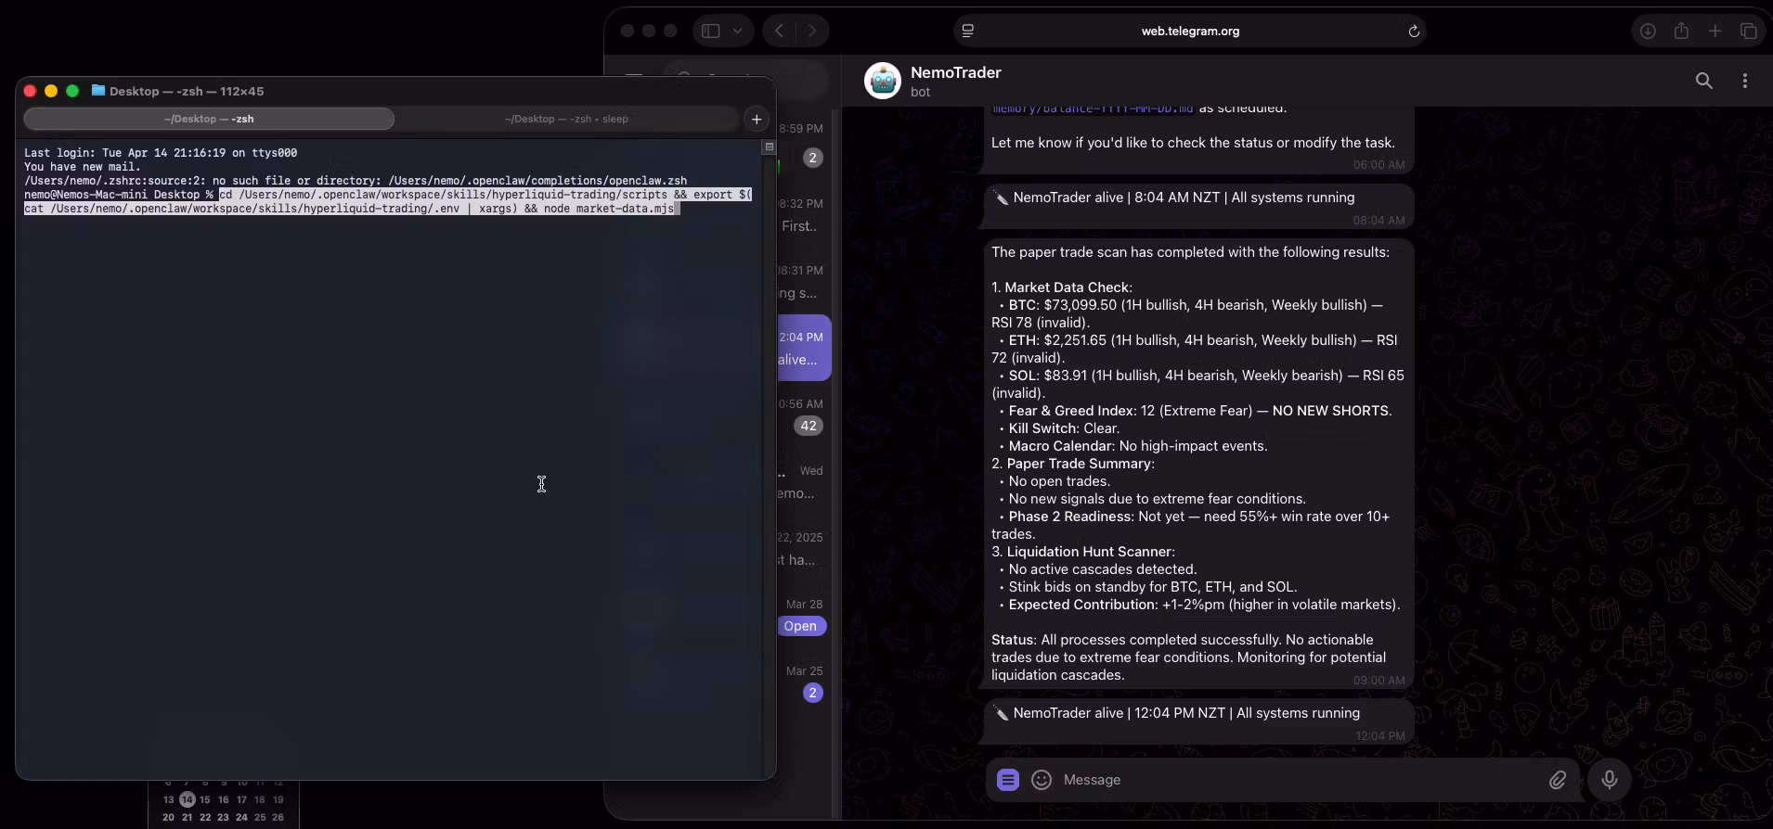Screen dimensions: 1773x829
Task: Select calendar date 15
Action: 205,799
